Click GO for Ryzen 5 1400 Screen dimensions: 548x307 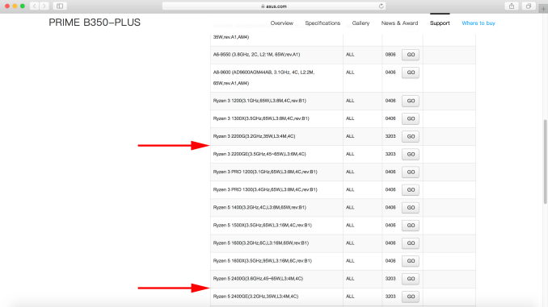pos(411,208)
